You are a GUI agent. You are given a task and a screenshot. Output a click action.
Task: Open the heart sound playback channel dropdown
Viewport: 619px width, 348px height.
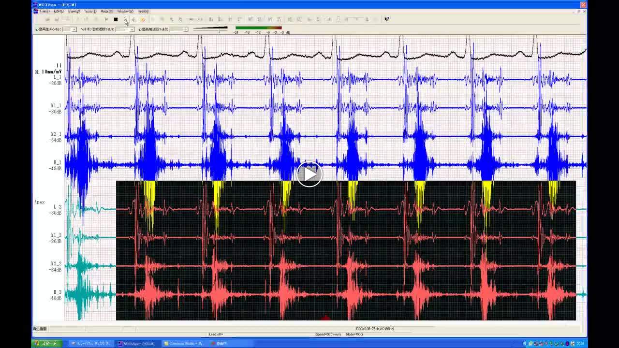pyautogui.click(x=74, y=29)
